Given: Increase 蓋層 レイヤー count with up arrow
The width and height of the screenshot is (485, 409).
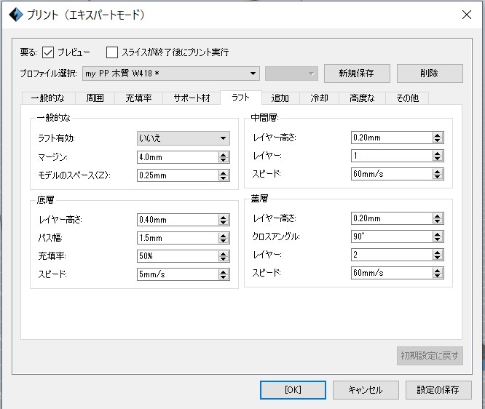Looking at the screenshot, I should pos(437,252).
